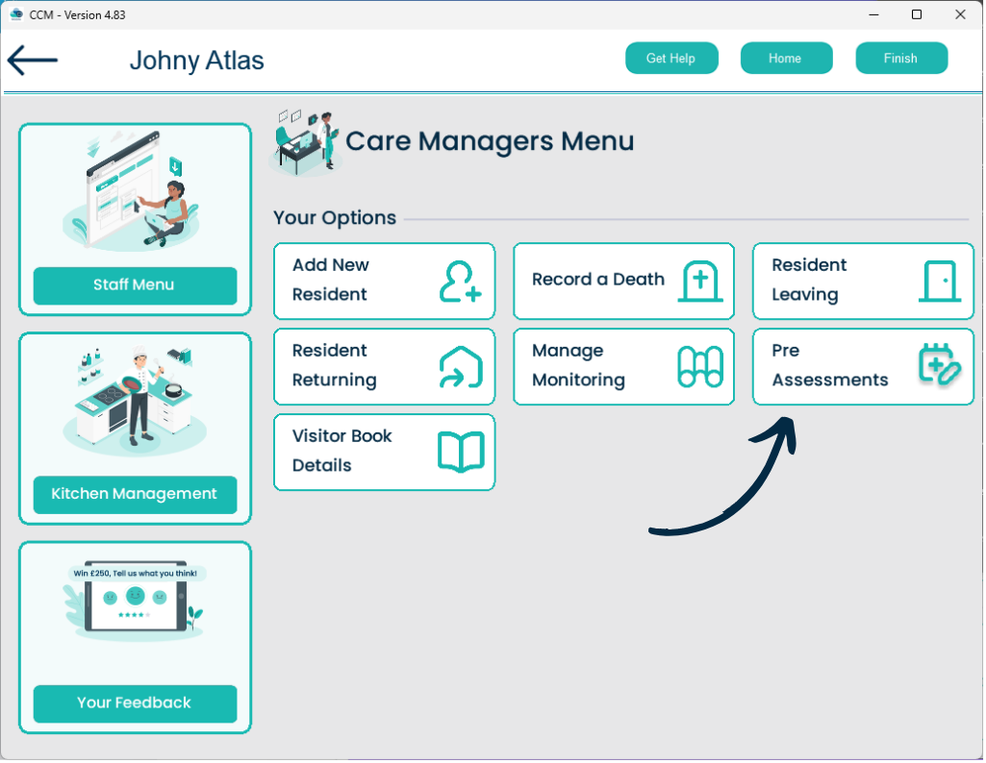
Task: Click the gravestone icon on Record a Death
Action: point(699,281)
